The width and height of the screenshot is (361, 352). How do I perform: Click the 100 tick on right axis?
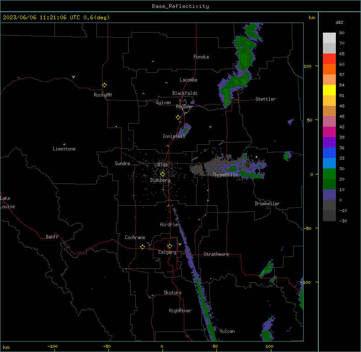point(307,66)
